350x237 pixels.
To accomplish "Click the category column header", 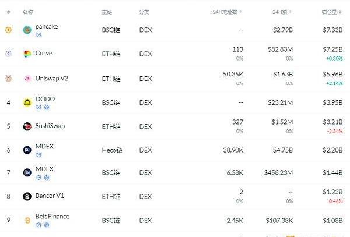I will pos(144,12).
